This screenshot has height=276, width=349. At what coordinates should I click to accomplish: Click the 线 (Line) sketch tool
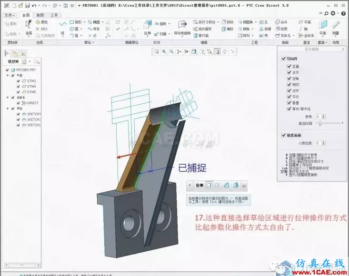pos(62,28)
